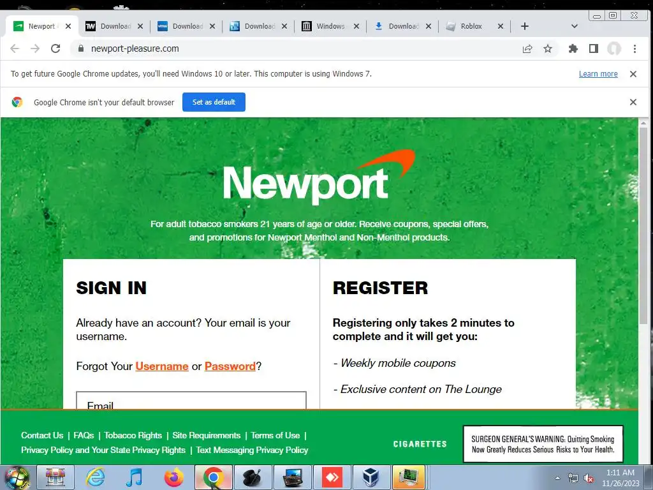The height and width of the screenshot is (490, 653).
Task: Dismiss the default browser notification bar
Action: pyautogui.click(x=633, y=102)
